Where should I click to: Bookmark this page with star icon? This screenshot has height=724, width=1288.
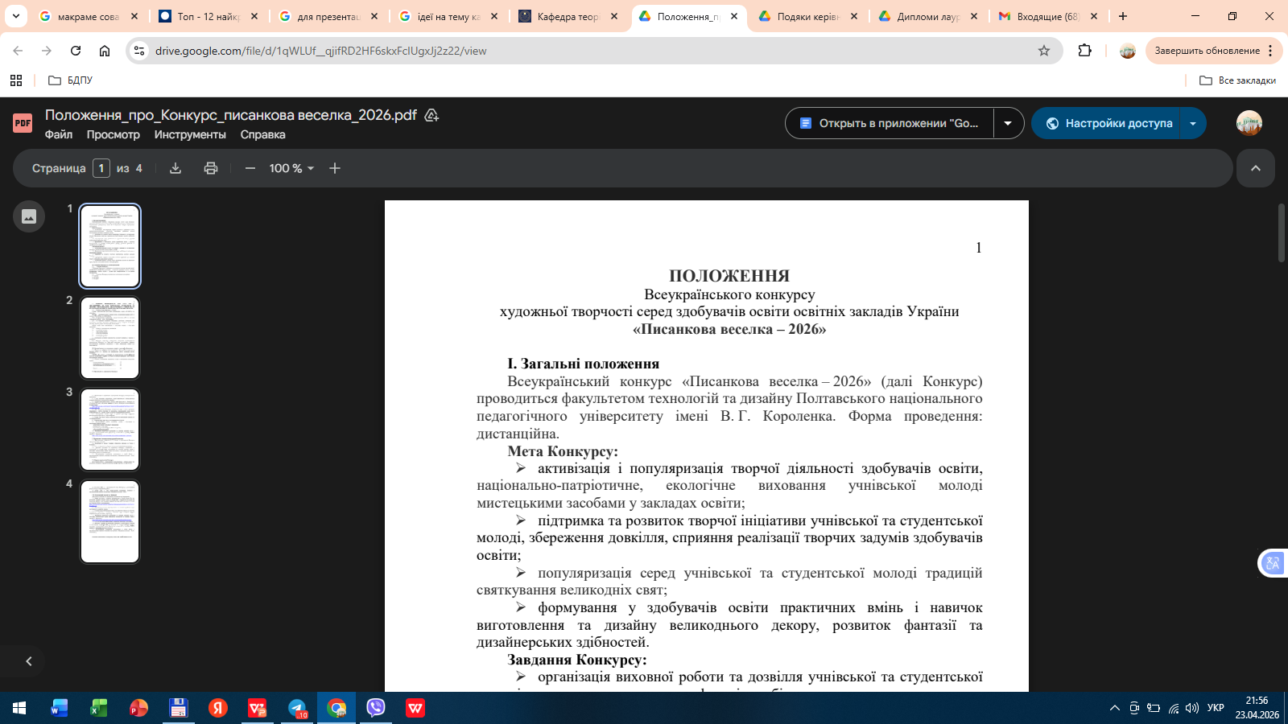pos(1044,51)
